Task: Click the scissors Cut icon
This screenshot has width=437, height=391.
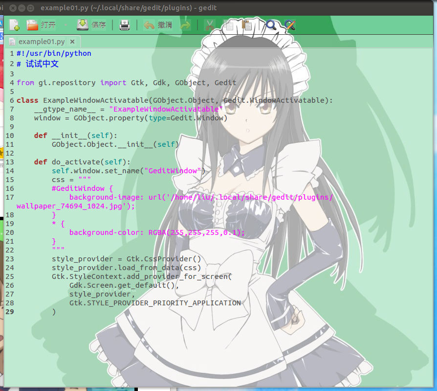Action: (210, 25)
